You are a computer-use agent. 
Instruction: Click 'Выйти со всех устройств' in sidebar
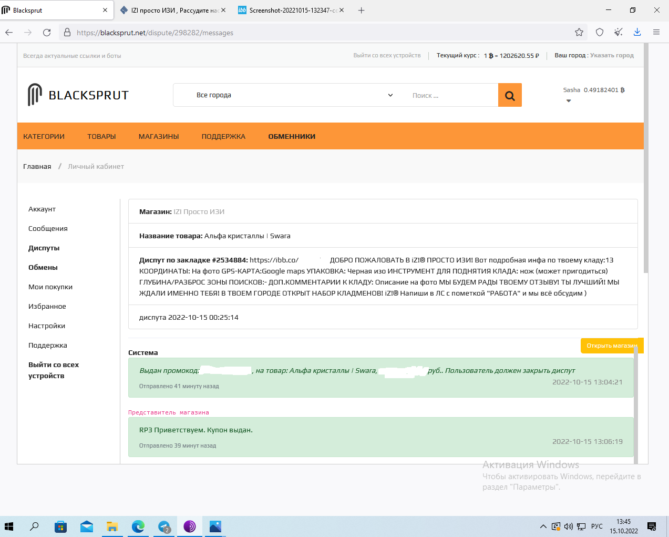(54, 370)
